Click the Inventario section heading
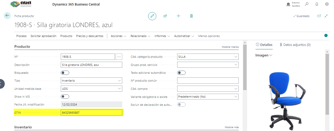The height and width of the screenshot is (131, 334). point(23,127)
